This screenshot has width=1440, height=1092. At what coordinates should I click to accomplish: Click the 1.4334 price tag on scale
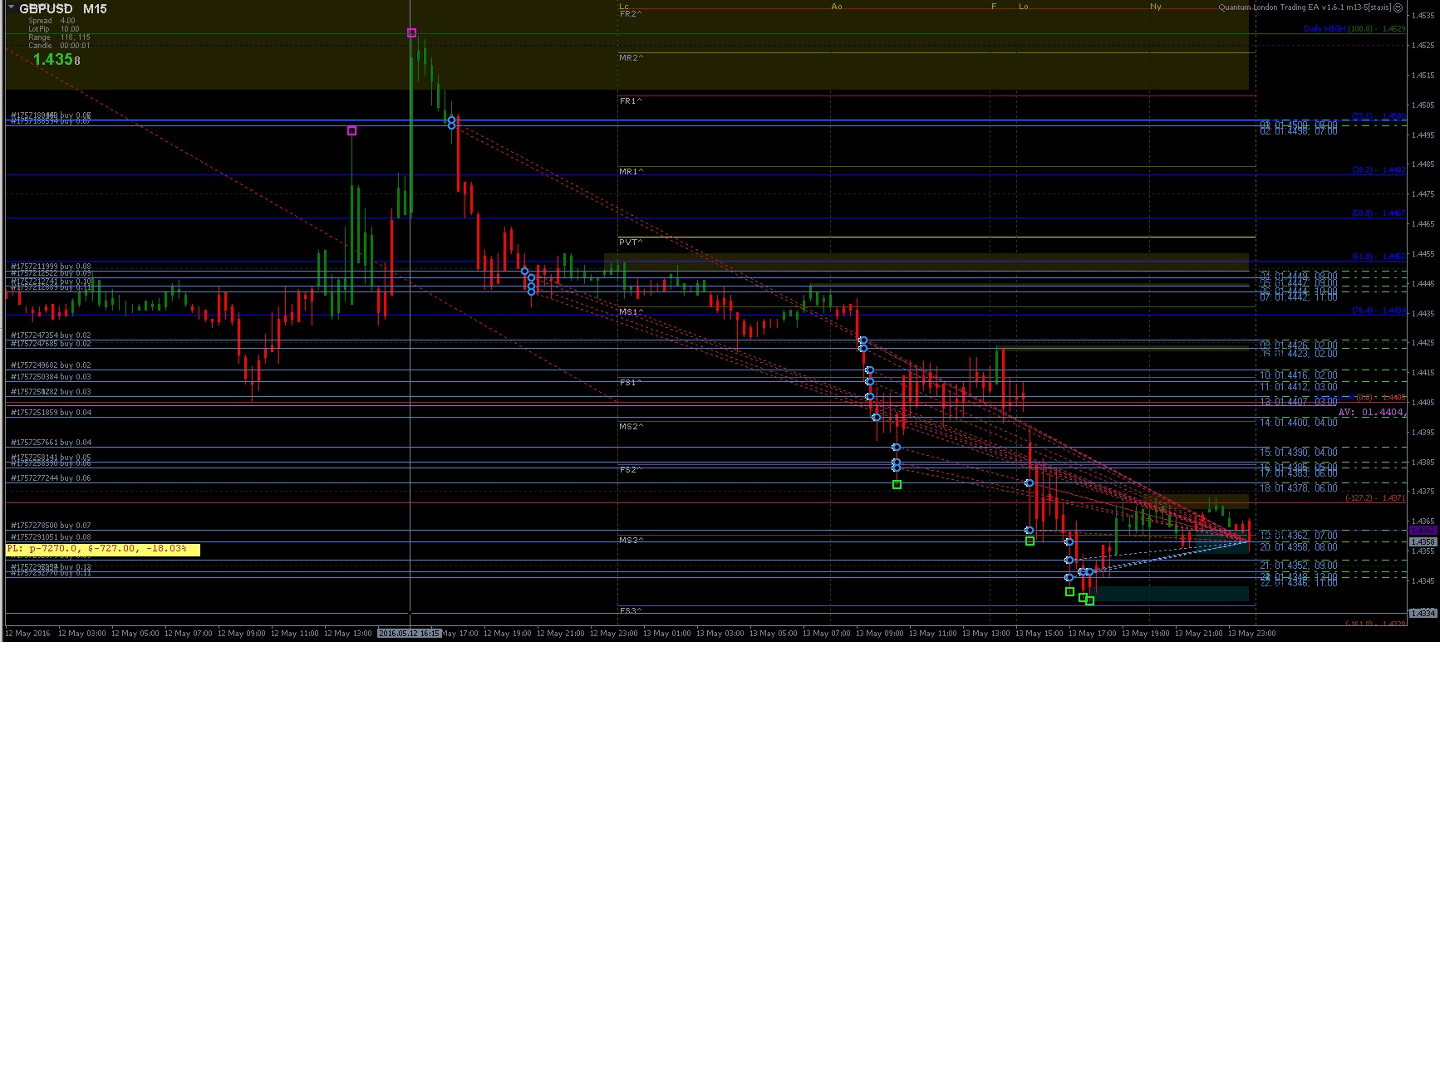tap(1423, 614)
